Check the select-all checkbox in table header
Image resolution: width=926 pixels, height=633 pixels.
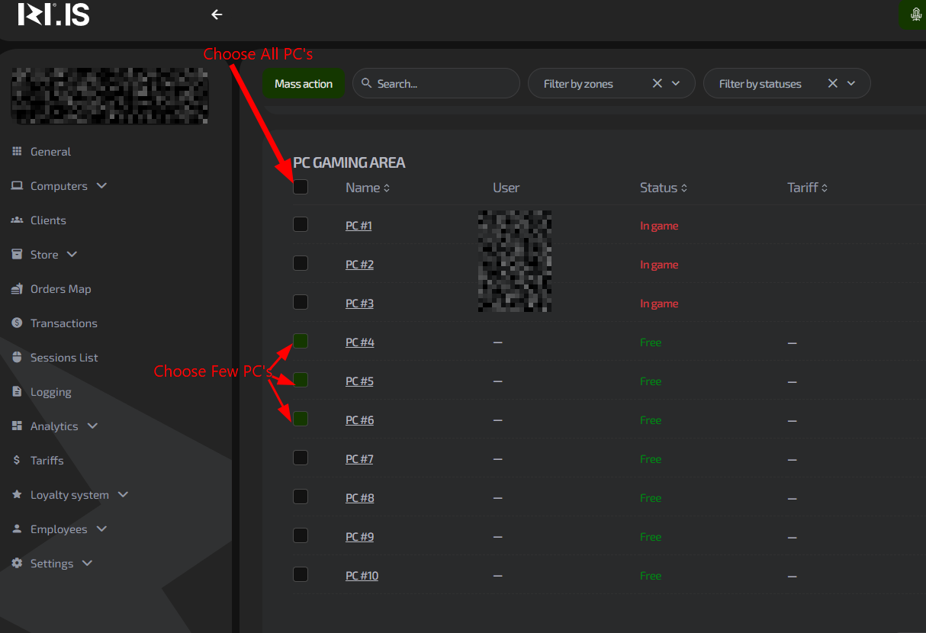point(301,187)
